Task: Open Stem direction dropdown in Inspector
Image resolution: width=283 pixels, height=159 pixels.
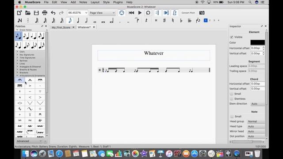Action: pyautogui.click(x=257, y=104)
